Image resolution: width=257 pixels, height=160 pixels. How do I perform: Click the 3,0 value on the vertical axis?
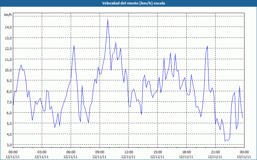9,145
